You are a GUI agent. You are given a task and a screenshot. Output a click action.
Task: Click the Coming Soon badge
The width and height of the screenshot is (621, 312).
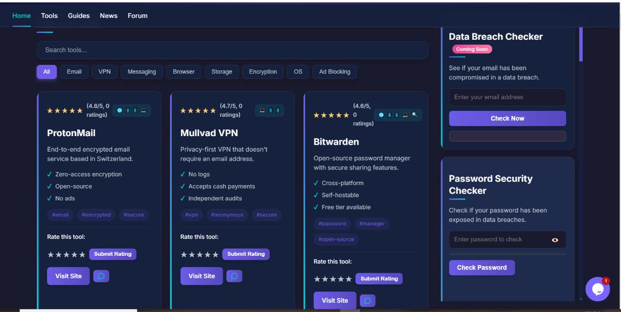pyautogui.click(x=472, y=49)
